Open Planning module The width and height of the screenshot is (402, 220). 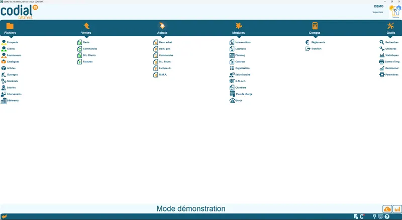point(237,55)
